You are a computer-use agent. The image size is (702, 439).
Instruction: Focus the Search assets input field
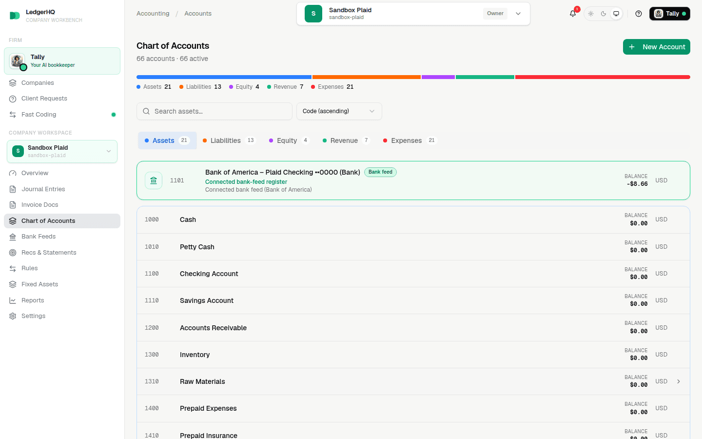[x=214, y=111]
